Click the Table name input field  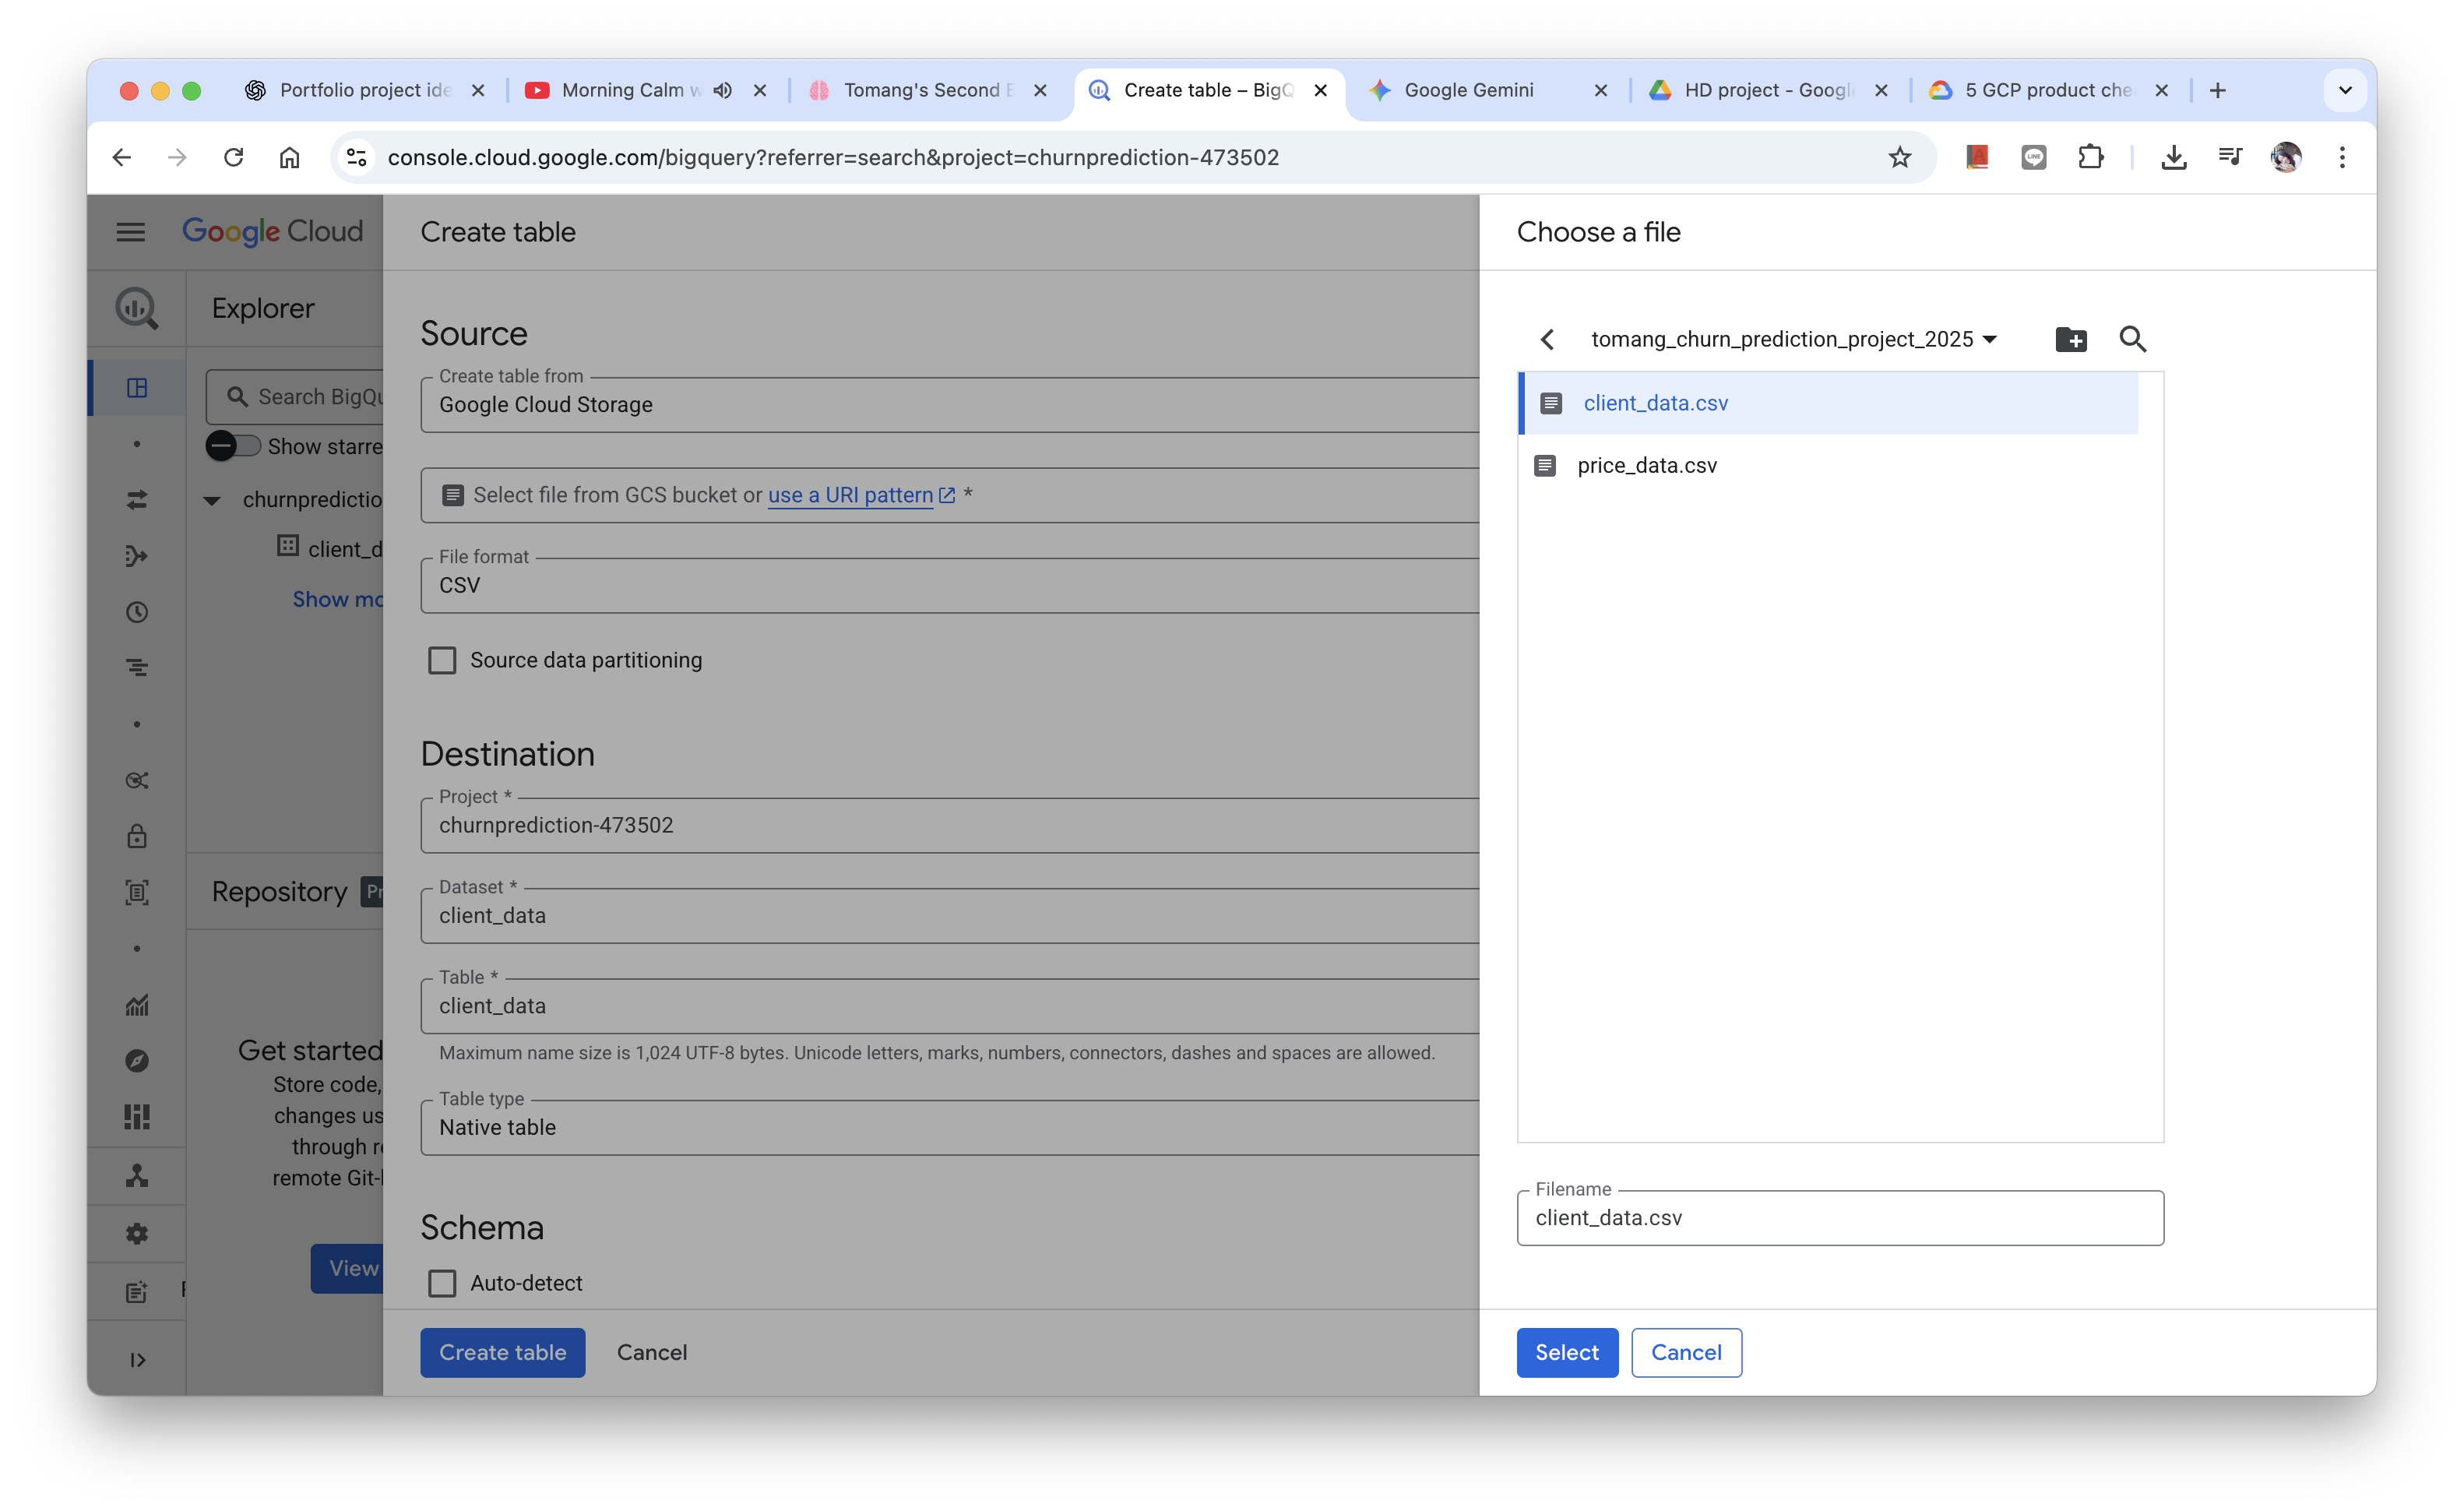(949, 1006)
